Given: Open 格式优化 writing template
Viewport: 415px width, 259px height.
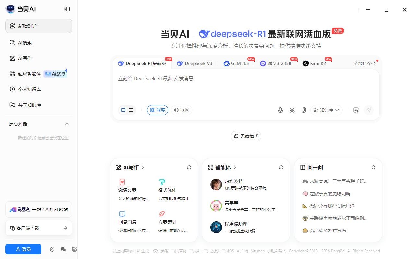Looking at the screenshot, I should [x=174, y=190].
